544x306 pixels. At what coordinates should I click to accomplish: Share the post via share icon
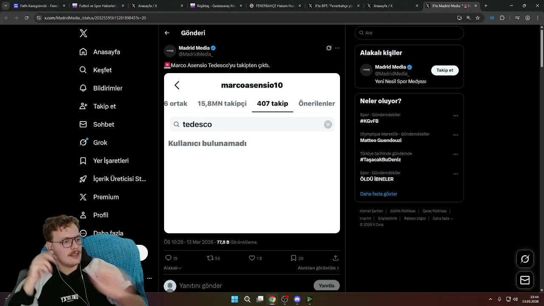point(335,258)
